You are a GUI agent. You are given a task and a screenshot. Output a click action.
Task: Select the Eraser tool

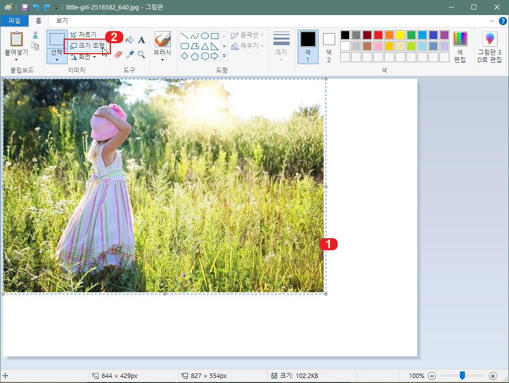118,54
